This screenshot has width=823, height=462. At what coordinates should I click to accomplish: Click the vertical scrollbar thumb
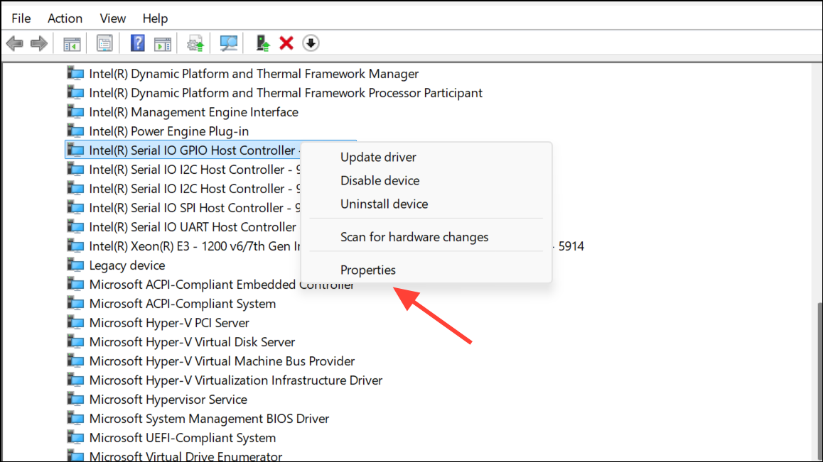(820, 382)
